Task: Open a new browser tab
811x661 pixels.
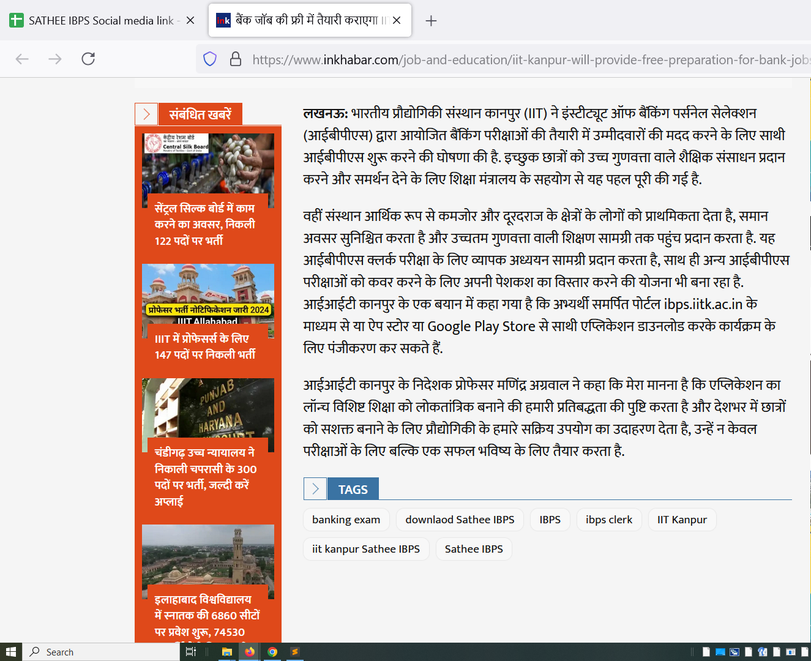Action: pos(431,21)
